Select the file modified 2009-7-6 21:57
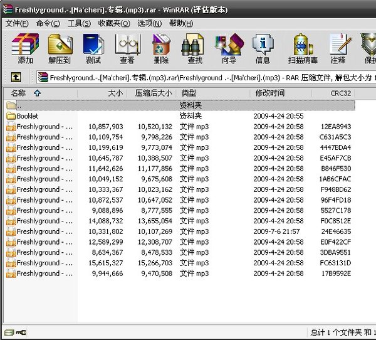Viewport: 376px width, 340px height. point(179,231)
